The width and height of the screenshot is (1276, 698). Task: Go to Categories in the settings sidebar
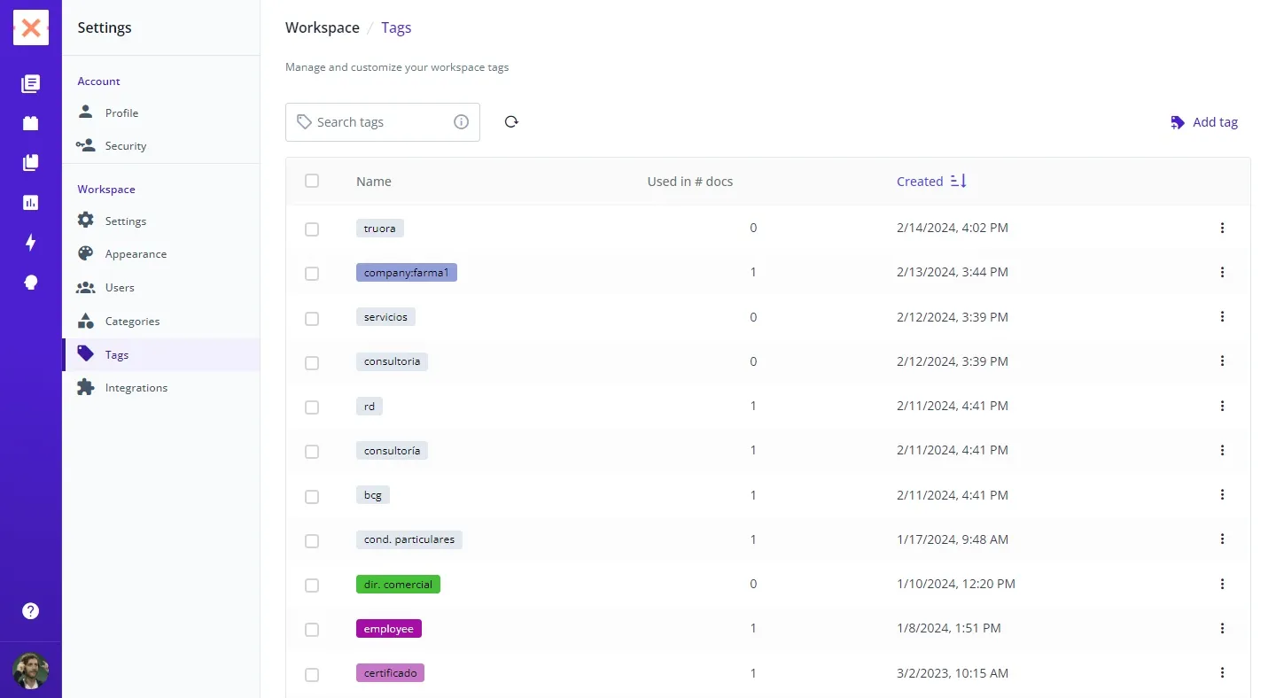(x=132, y=322)
